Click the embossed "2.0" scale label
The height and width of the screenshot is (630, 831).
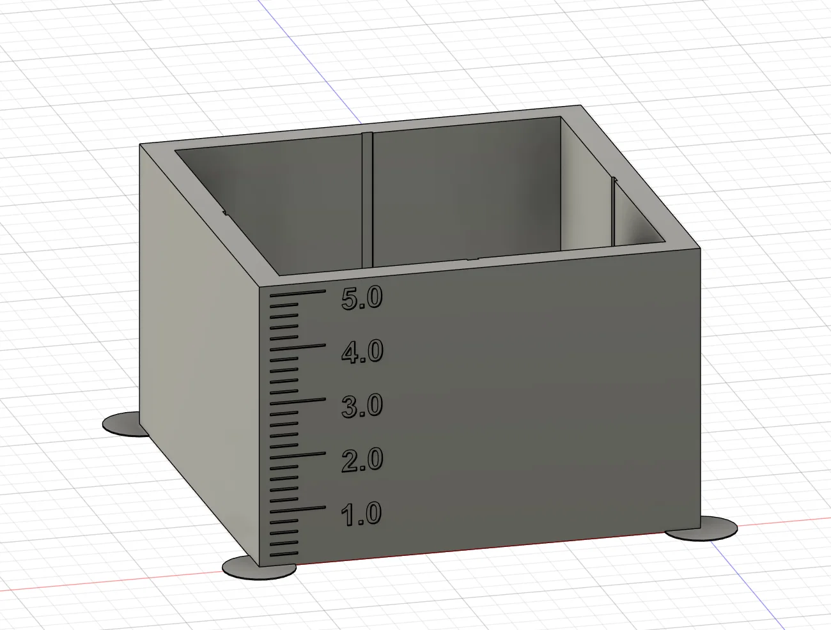click(362, 460)
